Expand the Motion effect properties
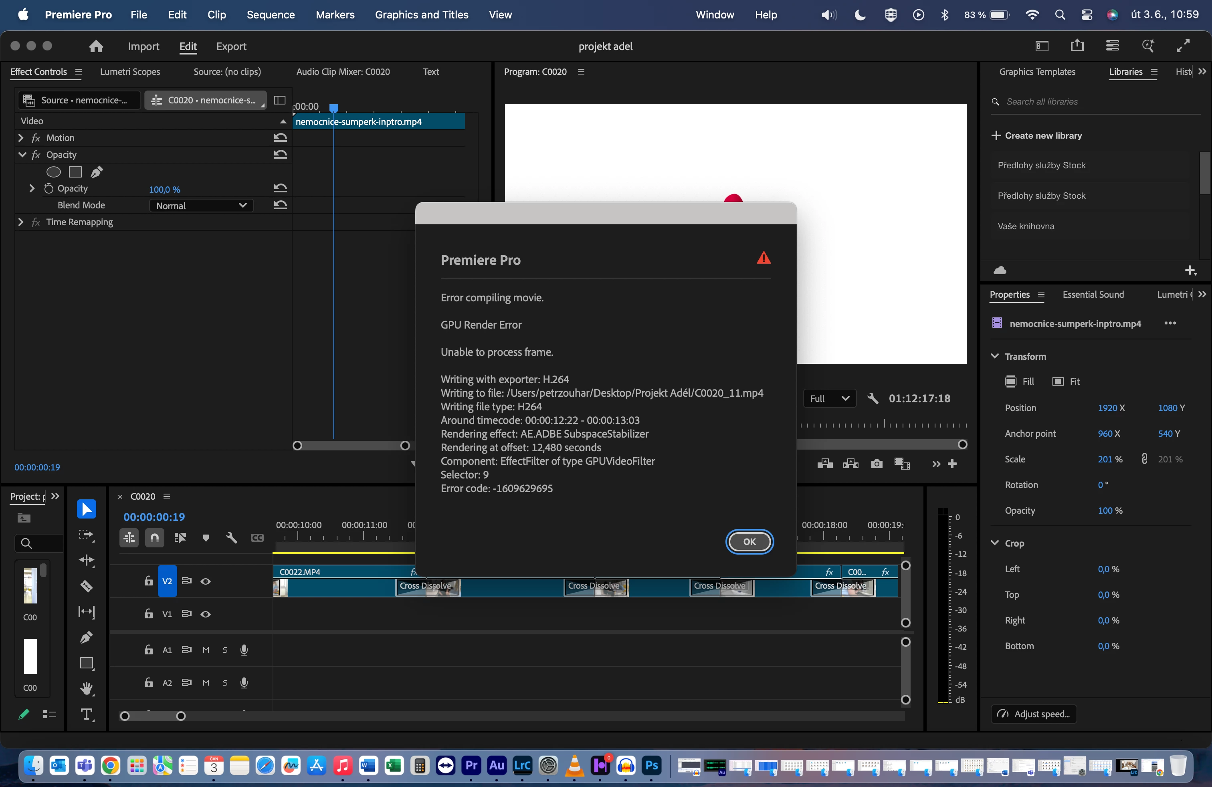This screenshot has height=787, width=1212. coord(21,138)
